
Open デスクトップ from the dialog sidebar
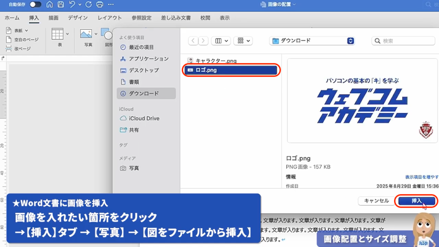(144, 70)
